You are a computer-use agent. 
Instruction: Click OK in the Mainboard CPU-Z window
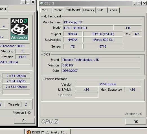[136, 122]
